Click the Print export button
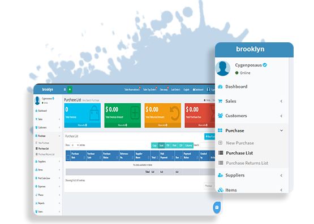 tap(174, 146)
